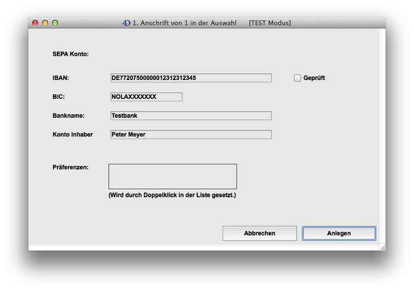
Task: Click the 'IBAN:' label
Action: pyautogui.click(x=61, y=78)
